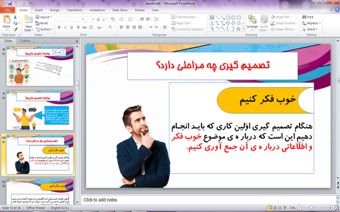Toggle Strikethrough formatting

pos(84,27)
